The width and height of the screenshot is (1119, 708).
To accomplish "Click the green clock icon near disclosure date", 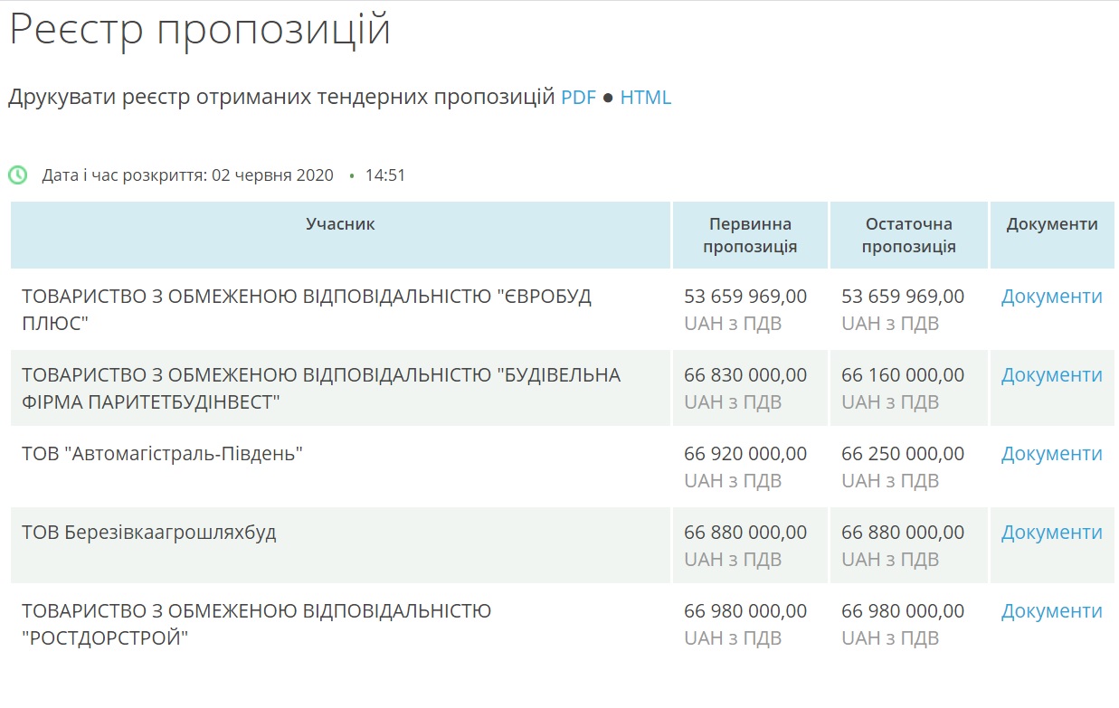I will click(x=18, y=175).
